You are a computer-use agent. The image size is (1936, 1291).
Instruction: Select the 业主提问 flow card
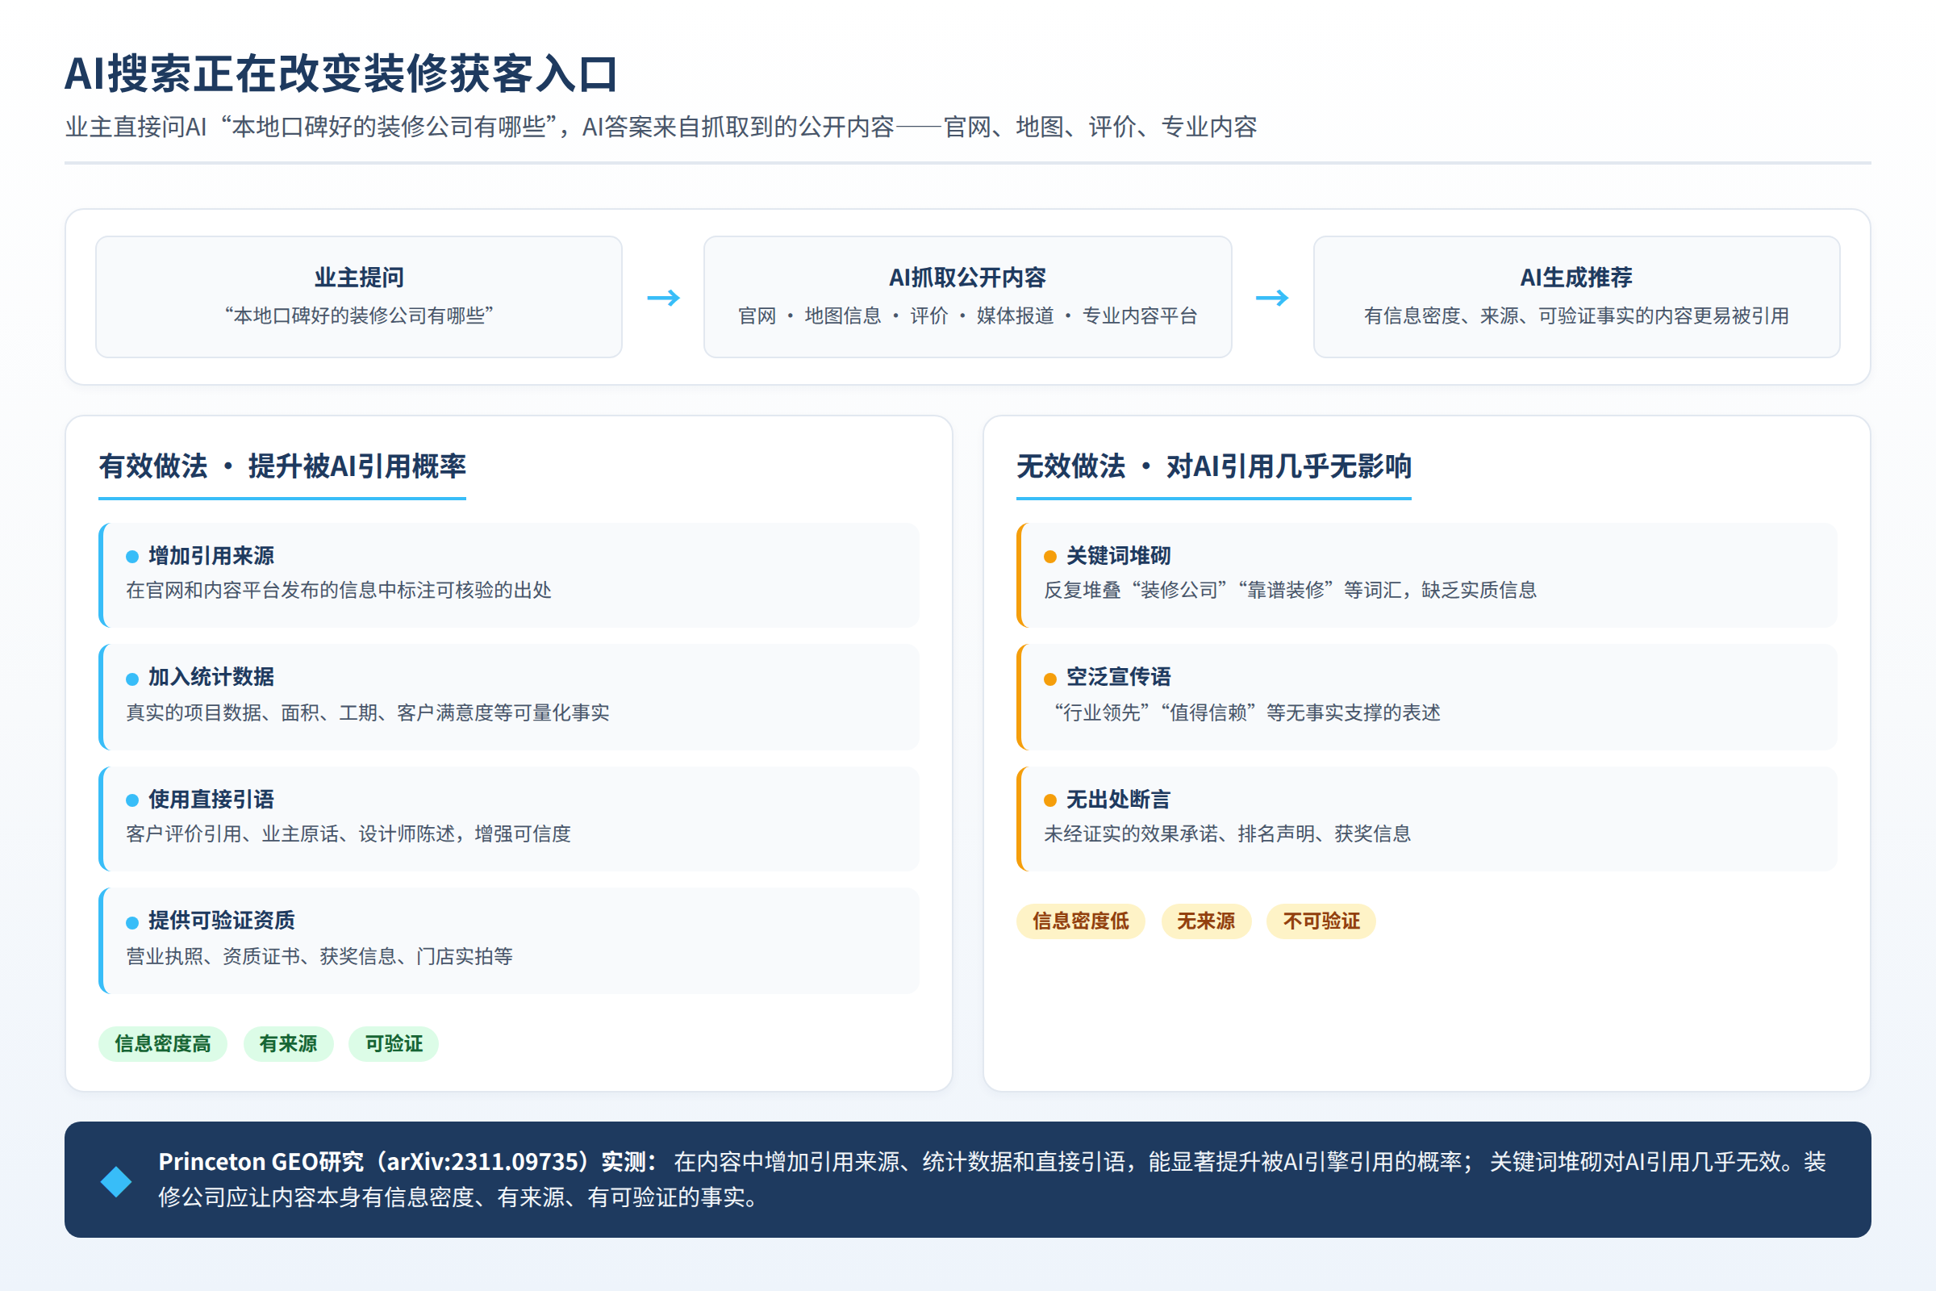click(x=359, y=297)
